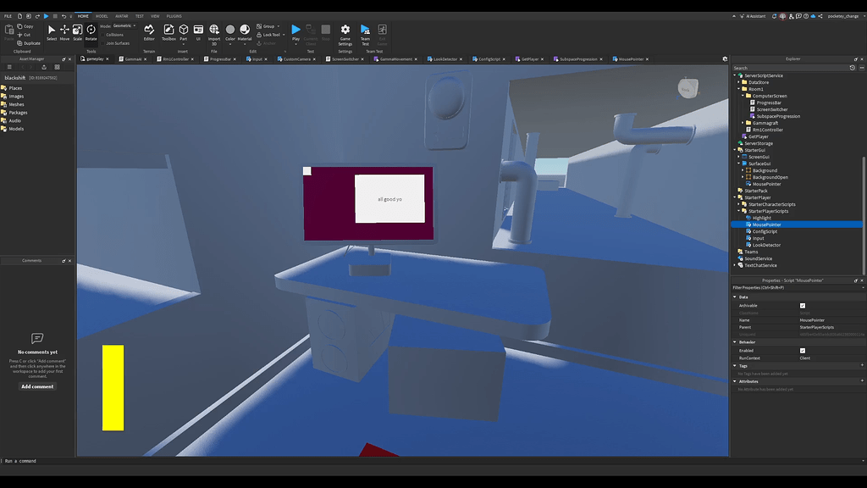Open the viewport settings gear
This screenshot has width=867, height=488.
pyautogui.click(x=725, y=58)
